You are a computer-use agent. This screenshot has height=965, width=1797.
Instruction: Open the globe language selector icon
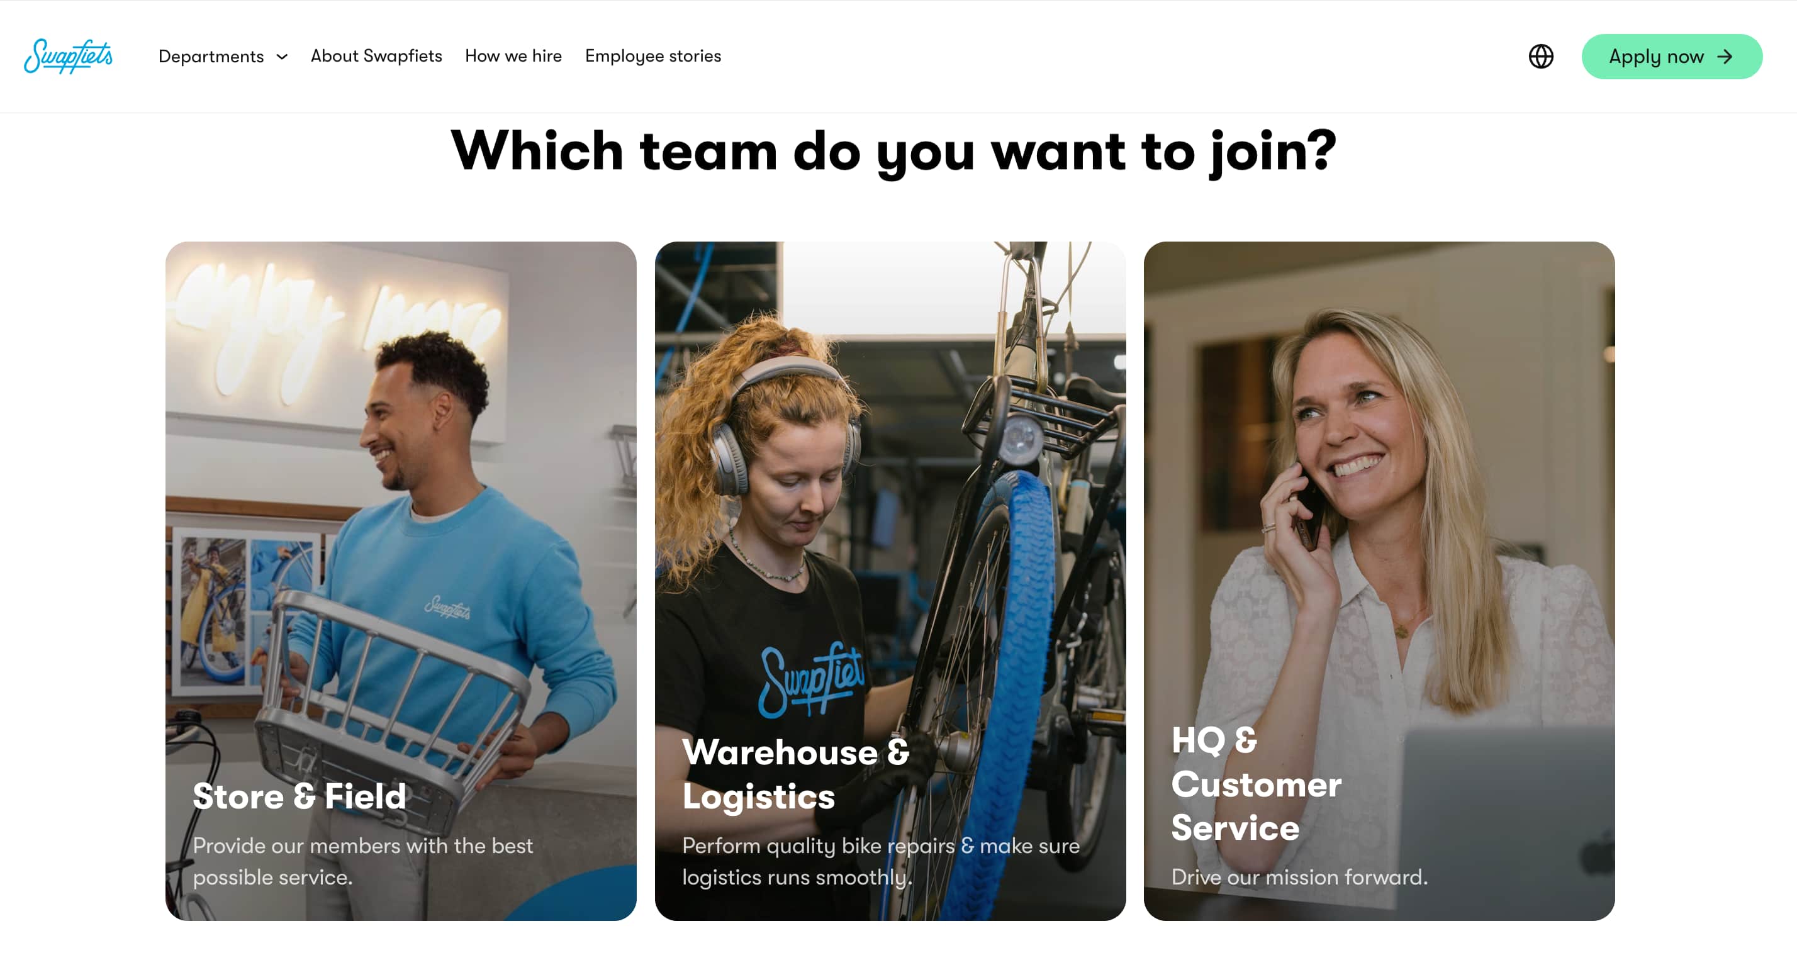pos(1540,57)
